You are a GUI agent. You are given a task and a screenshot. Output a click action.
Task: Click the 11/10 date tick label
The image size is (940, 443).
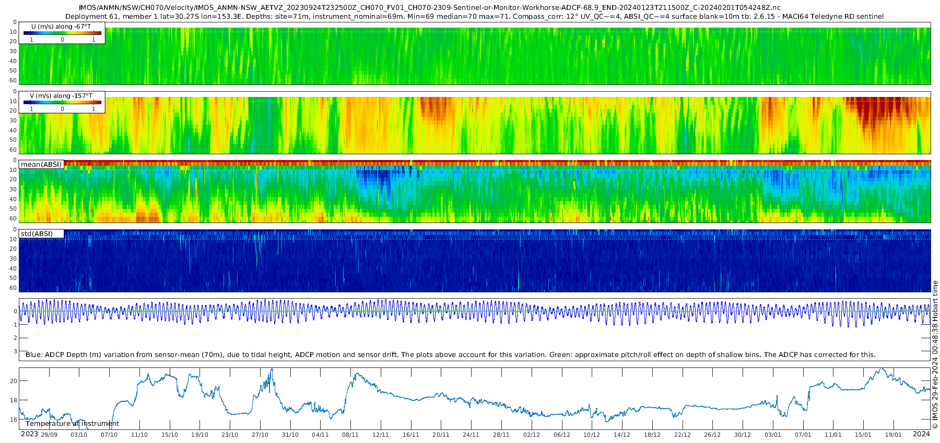click(x=139, y=435)
